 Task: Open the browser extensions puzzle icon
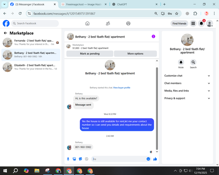coord(195,14)
